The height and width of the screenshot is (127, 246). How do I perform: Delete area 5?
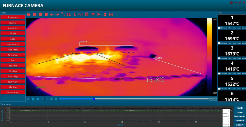coord(244,89)
